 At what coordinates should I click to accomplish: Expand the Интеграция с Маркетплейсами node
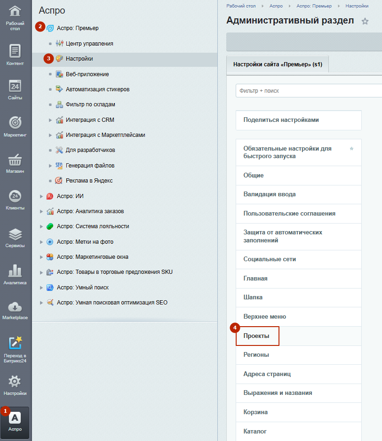coord(50,135)
